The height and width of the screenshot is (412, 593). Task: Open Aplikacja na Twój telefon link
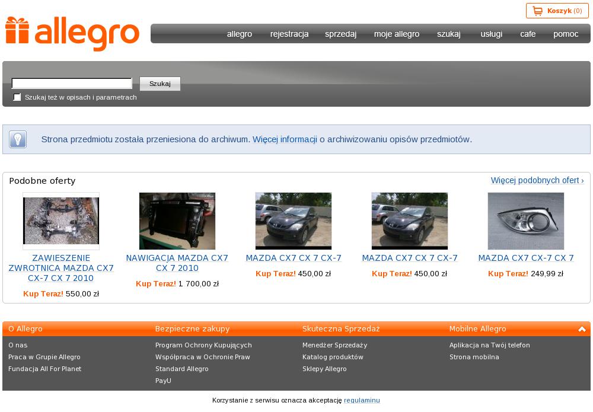[490, 345]
